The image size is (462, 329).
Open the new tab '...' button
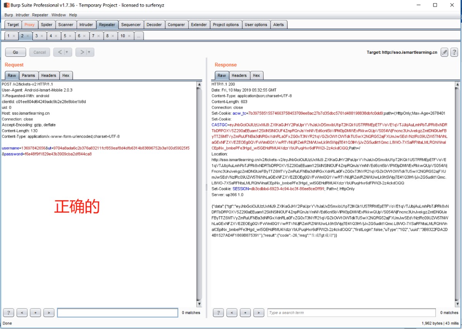(x=139, y=36)
